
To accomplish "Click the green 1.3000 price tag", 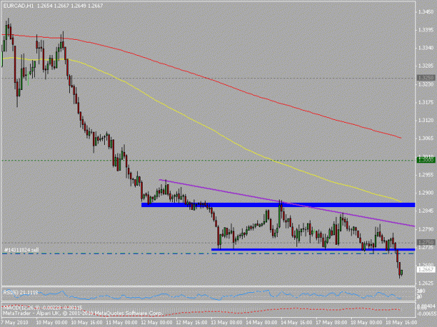I will pyautogui.click(x=426, y=160).
